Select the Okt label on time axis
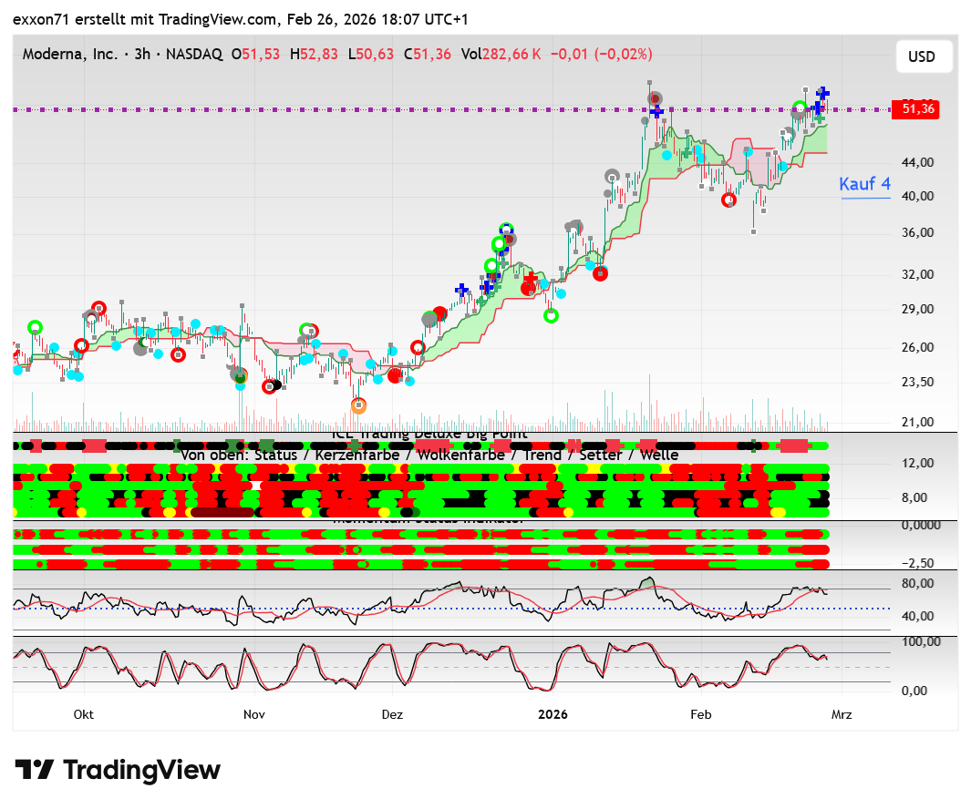Image resolution: width=971 pixels, height=809 pixels. [84, 714]
